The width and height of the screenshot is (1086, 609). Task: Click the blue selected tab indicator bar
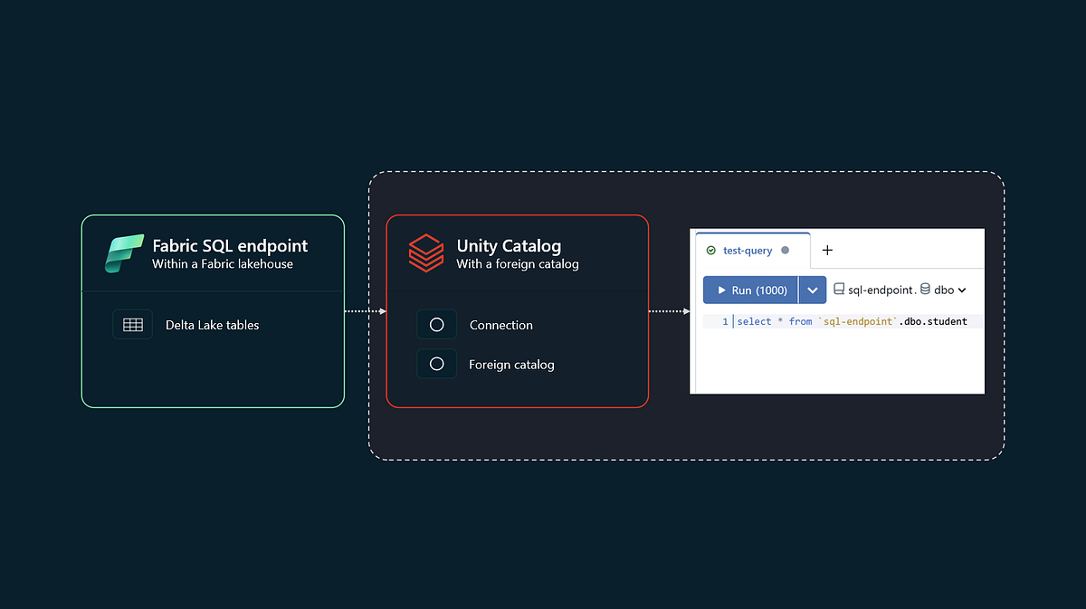[752, 233]
